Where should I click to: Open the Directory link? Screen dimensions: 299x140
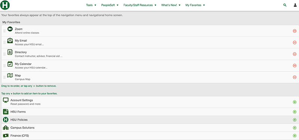(21, 52)
